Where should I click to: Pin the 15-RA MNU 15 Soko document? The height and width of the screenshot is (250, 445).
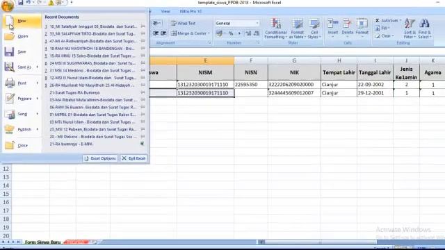[x=143, y=56]
